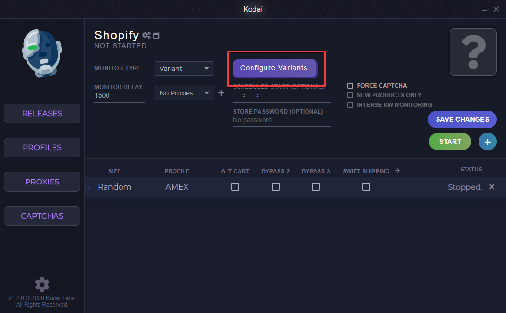Viewport: 506px width, 313px height.
Task: Click the duplicate windows icon beside Shopify
Action: click(x=157, y=35)
